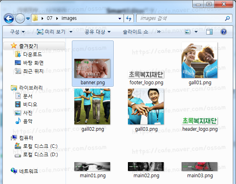This screenshot has height=184, width=236.
Task: Select 네트워크 in the navigation pane
Action: (x=29, y=171)
